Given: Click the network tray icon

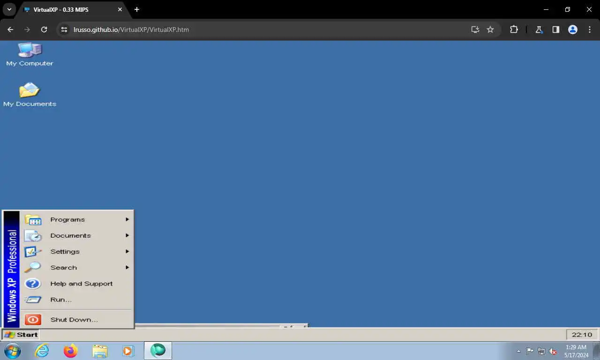Looking at the screenshot, I should click(x=541, y=351).
